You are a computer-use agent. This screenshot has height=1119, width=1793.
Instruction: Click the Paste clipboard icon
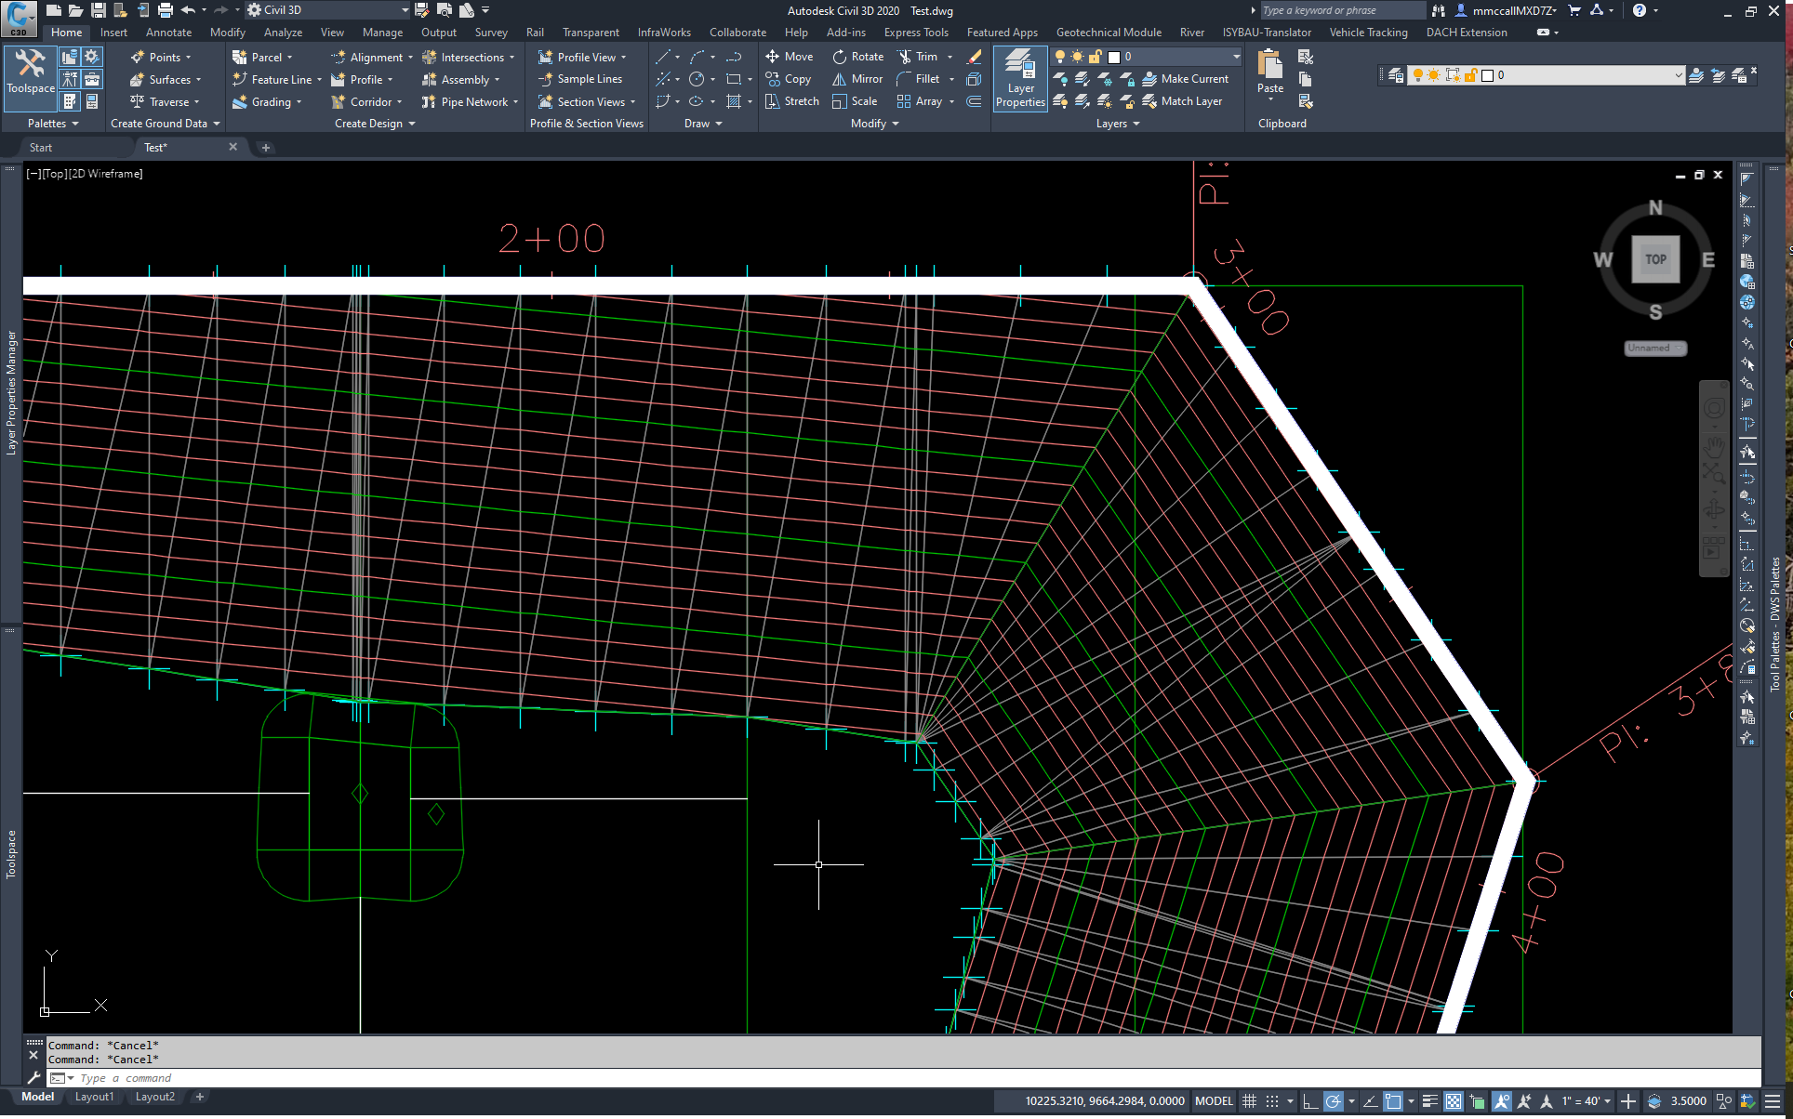1269,67
